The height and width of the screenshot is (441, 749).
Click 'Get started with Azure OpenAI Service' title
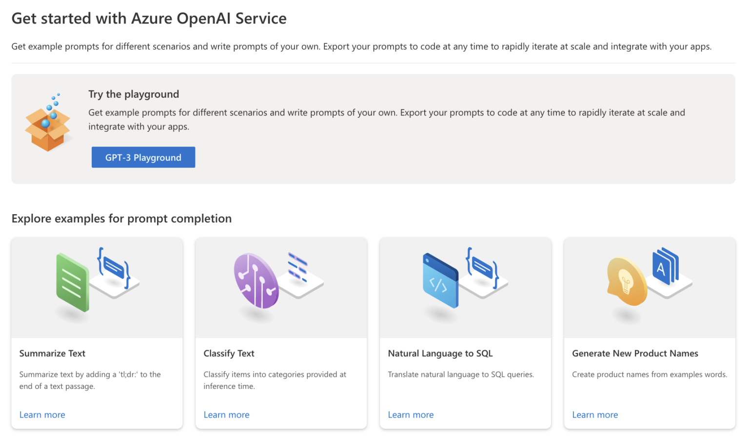coord(149,18)
